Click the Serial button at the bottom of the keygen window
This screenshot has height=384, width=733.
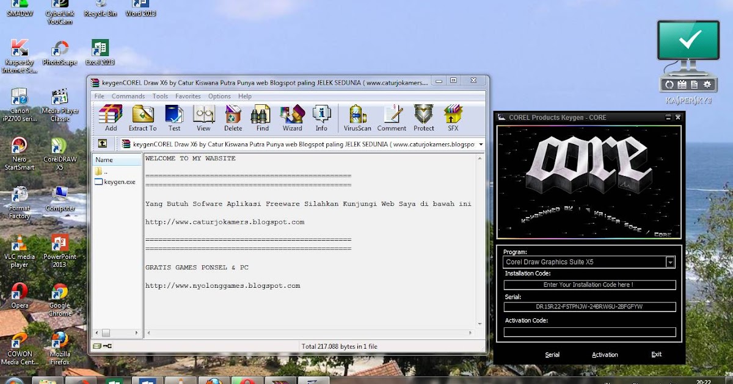tap(552, 355)
